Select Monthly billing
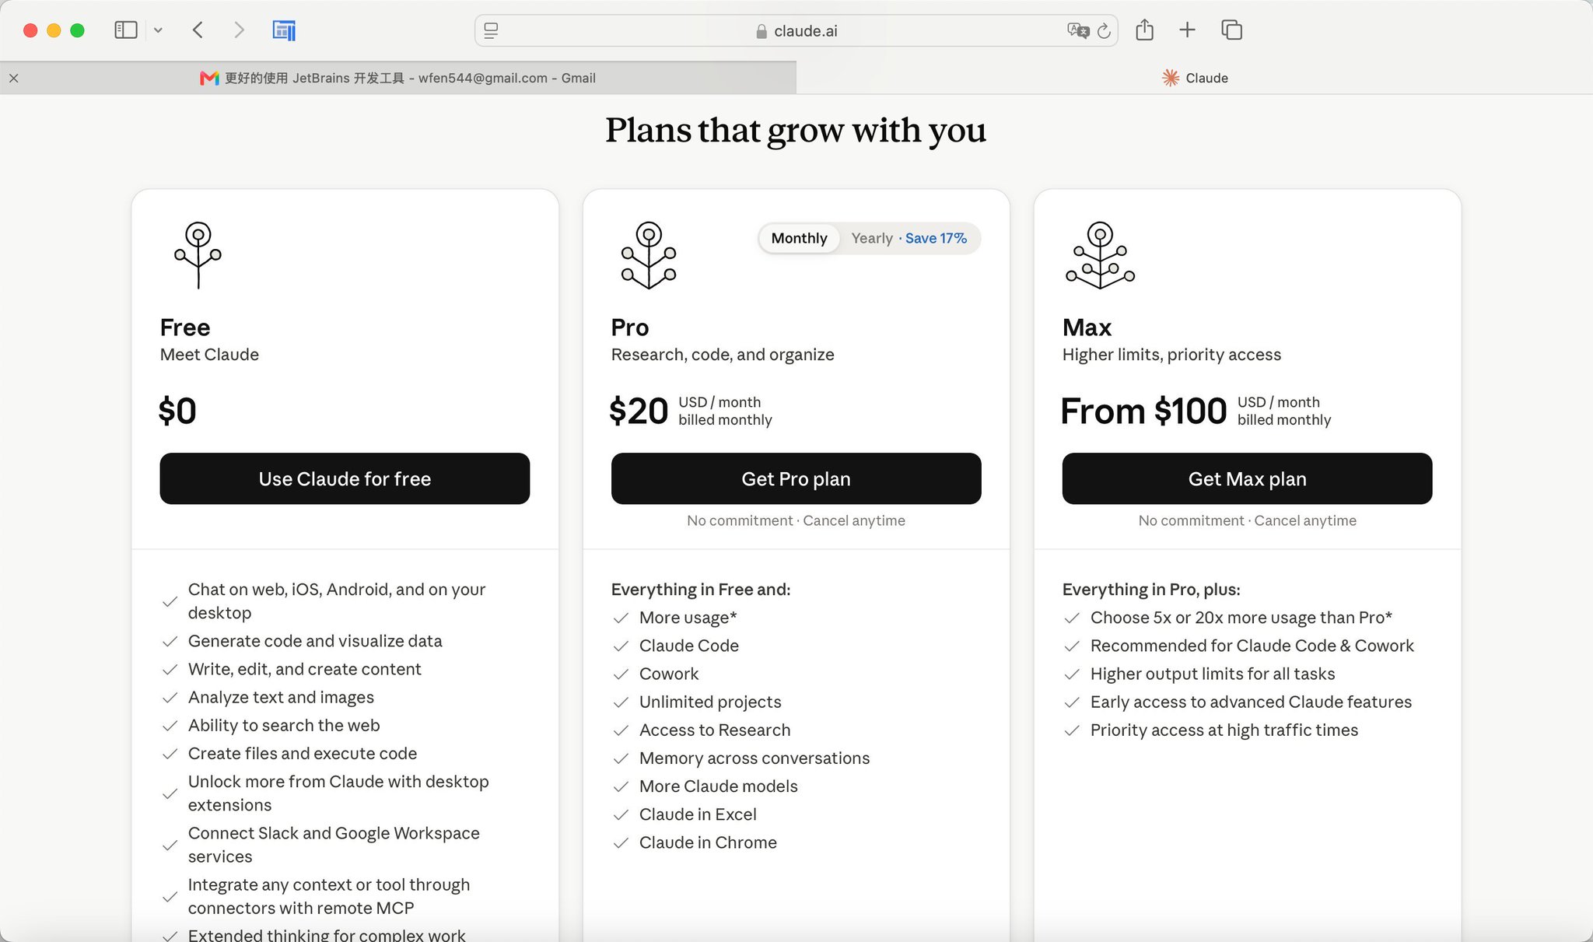Screen dimensions: 1593x942 [799, 238]
